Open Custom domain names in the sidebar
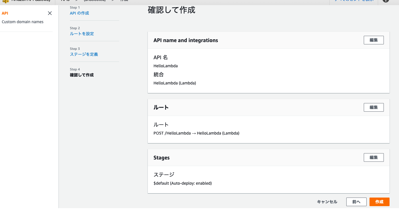 click(23, 22)
